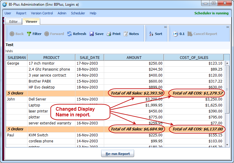Click the Filter funnel icon
The image size is (234, 163).
29,34
